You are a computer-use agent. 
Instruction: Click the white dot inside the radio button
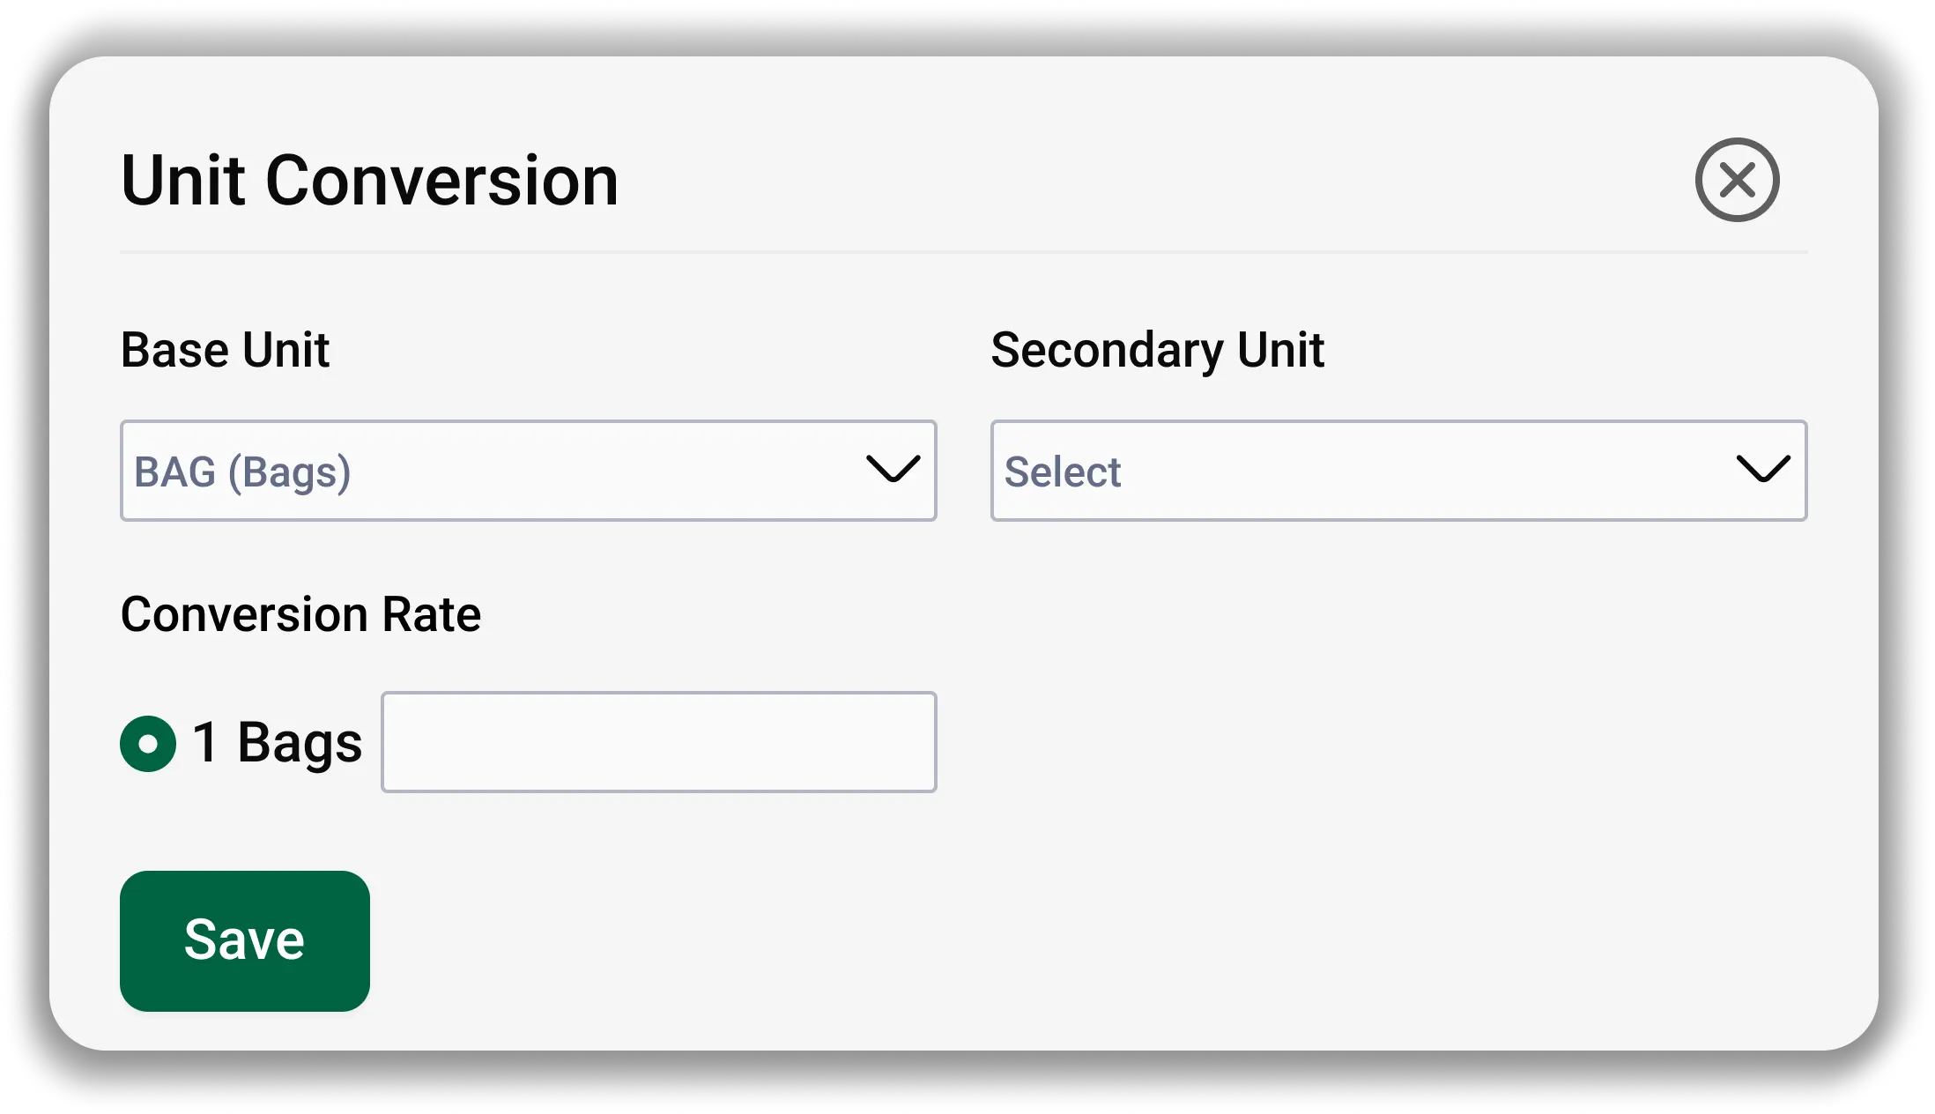pos(148,744)
